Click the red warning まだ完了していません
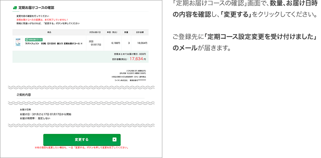Screen dimensions: 321x158 click(42, 20)
